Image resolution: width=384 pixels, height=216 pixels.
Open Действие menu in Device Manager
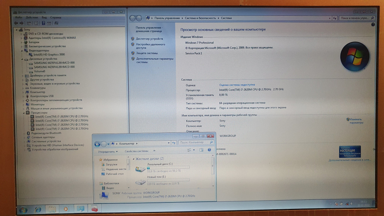click(x=32, y=18)
